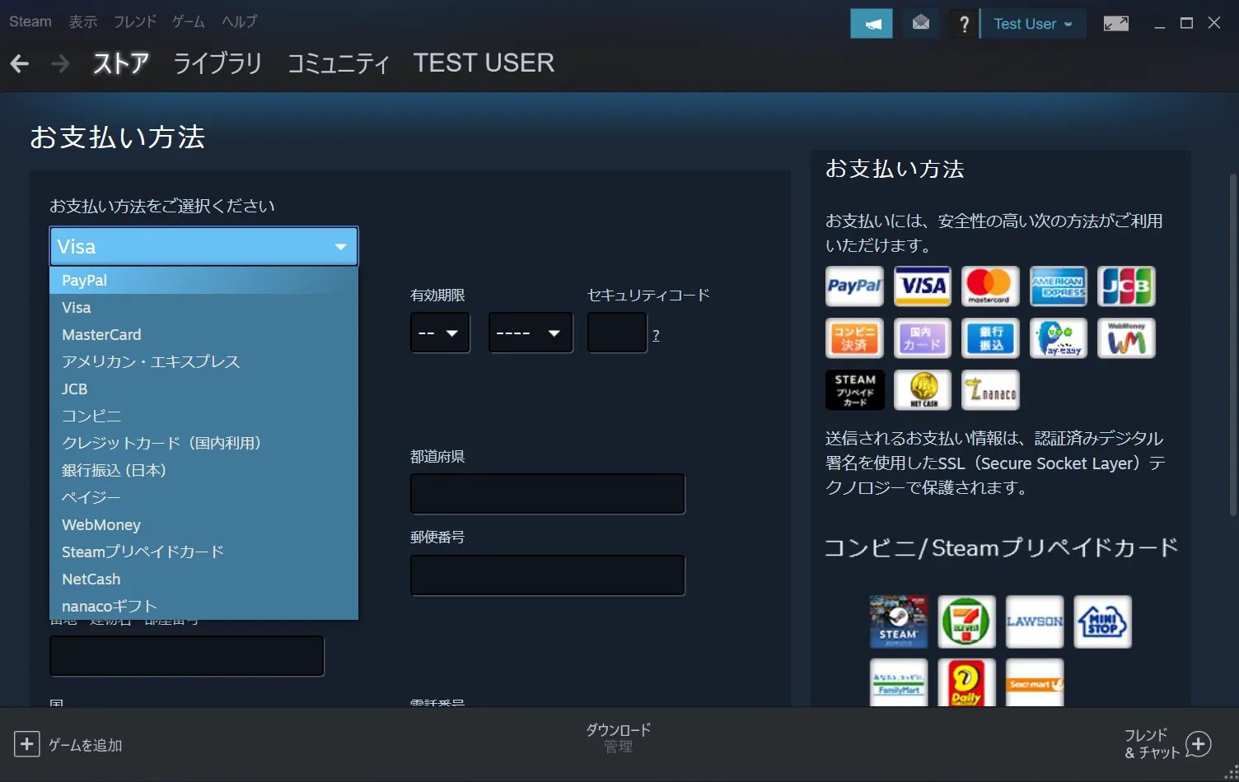Open friends chat plus icon
This screenshot has width=1239, height=782.
click(1198, 744)
